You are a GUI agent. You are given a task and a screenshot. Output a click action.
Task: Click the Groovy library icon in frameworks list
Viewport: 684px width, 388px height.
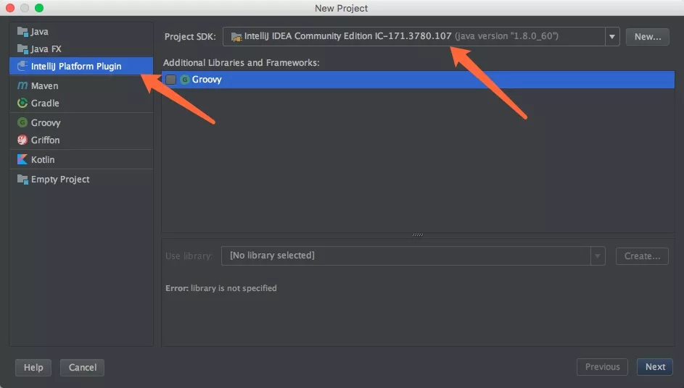[185, 79]
